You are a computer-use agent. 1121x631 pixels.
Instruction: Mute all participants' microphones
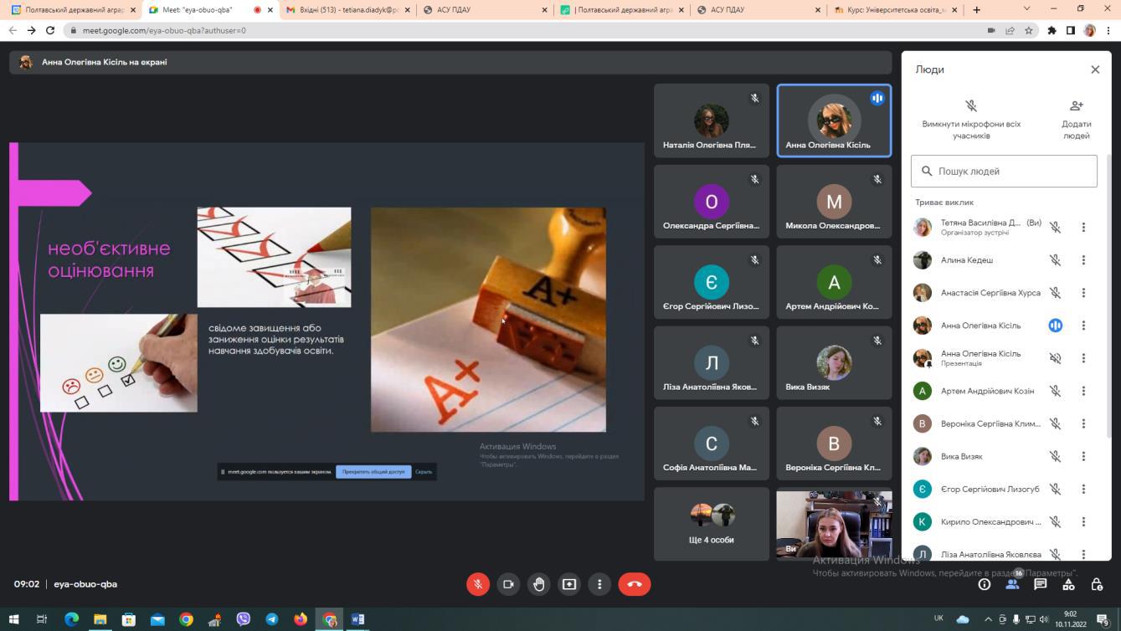click(971, 119)
